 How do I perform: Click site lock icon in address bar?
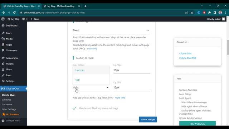click(x=21, y=13)
